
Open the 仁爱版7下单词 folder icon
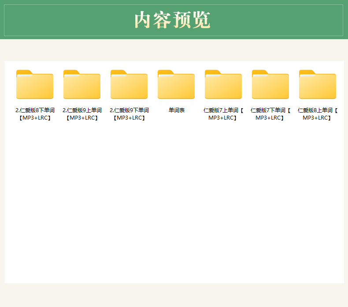tap(270, 84)
